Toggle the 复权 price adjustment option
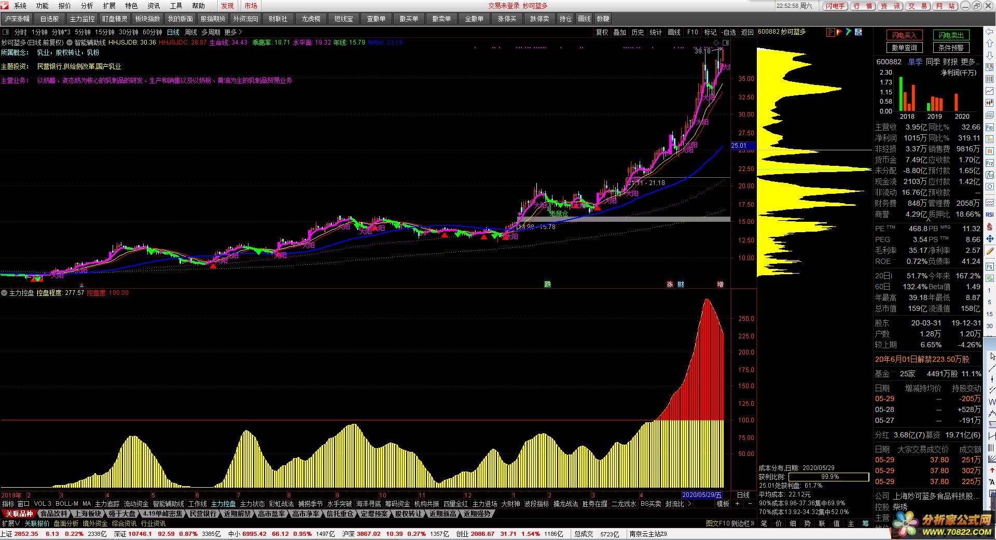Screen dimensions: 996x540 coord(602,32)
